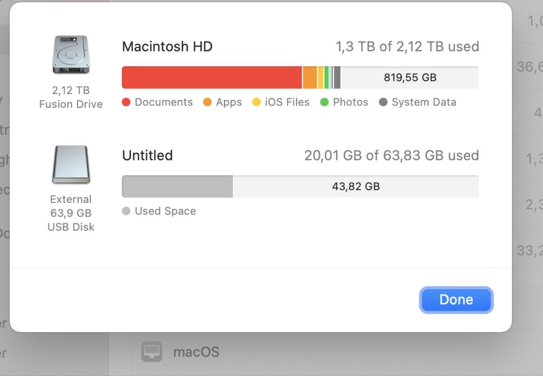Click the 43,82 GB free space area
Image resolution: width=543 pixels, height=376 pixels.
point(356,187)
